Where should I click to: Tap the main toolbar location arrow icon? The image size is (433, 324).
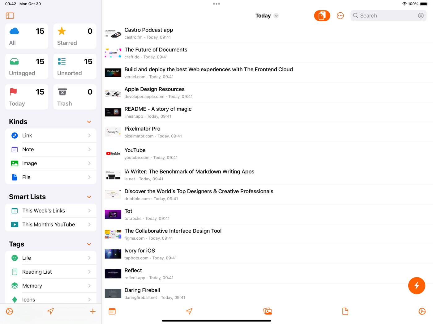pyautogui.click(x=189, y=311)
